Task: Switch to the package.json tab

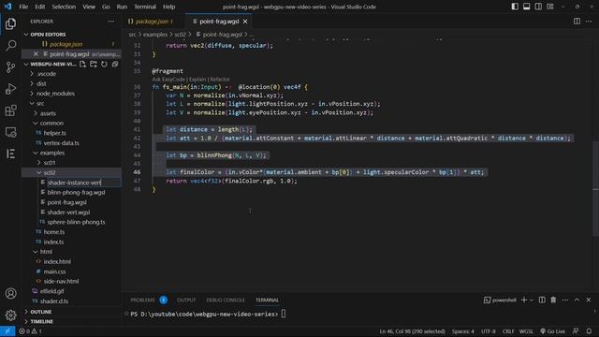Action: click(x=153, y=22)
